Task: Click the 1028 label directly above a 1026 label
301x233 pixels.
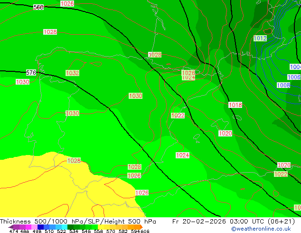Action: [134, 167]
